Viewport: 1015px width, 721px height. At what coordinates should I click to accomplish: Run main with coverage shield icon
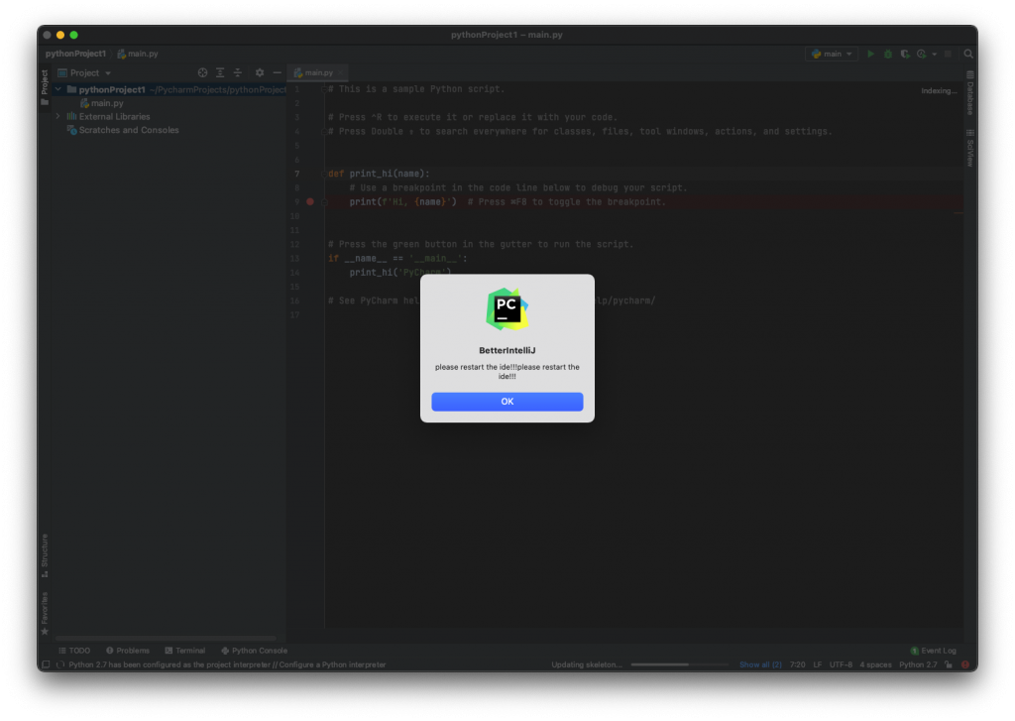pyautogui.click(x=905, y=55)
